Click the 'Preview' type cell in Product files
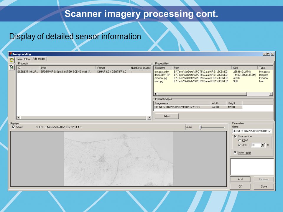283x212 pixels. point(264,78)
